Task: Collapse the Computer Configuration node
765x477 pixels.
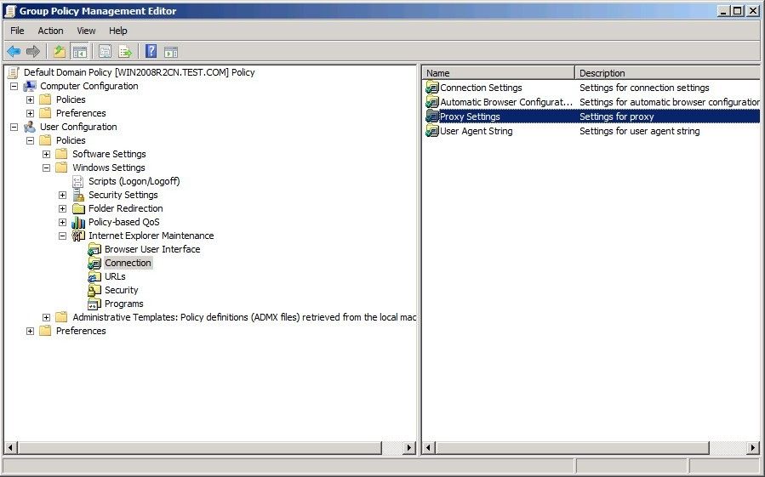Action: pos(14,86)
